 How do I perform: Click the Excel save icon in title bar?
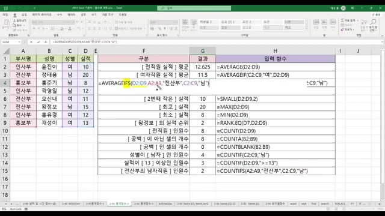point(5,8)
